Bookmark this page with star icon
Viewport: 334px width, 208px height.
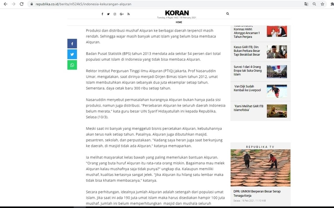(322, 4)
